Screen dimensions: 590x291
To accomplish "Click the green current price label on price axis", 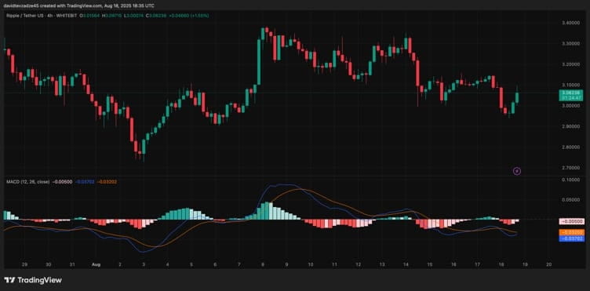I will coord(571,95).
